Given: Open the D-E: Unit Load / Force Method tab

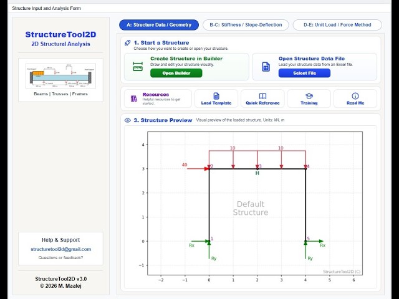Looking at the screenshot, I should pyautogui.click(x=337, y=25).
